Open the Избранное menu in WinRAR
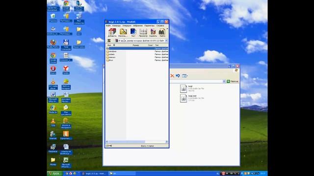 (x=138, y=25)
